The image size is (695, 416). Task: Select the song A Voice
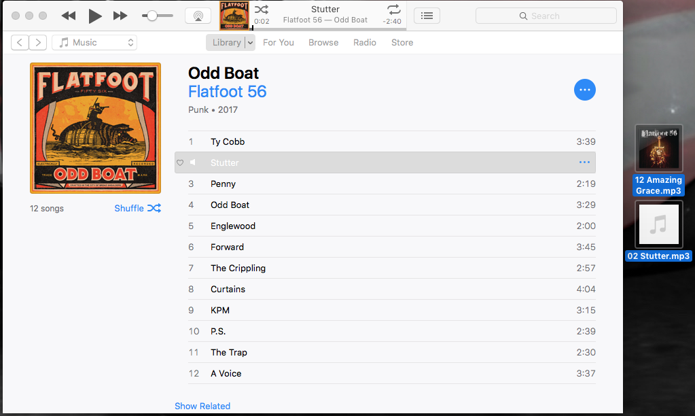392,373
